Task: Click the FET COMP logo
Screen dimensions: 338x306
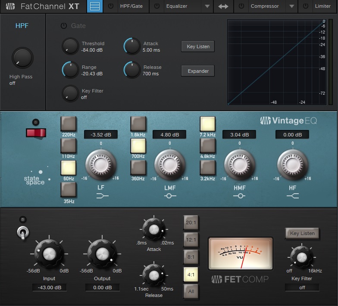Action: pyautogui.click(x=240, y=279)
